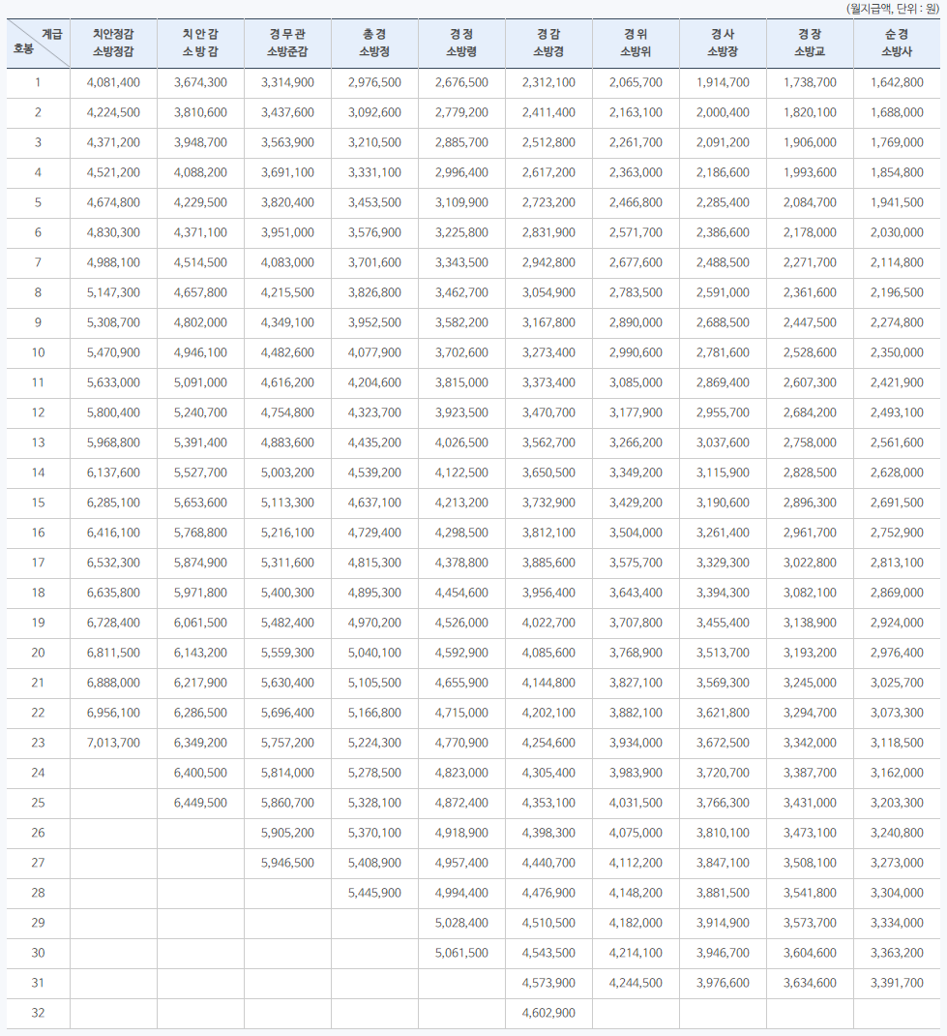Select the value 2,591,000

(x=724, y=292)
